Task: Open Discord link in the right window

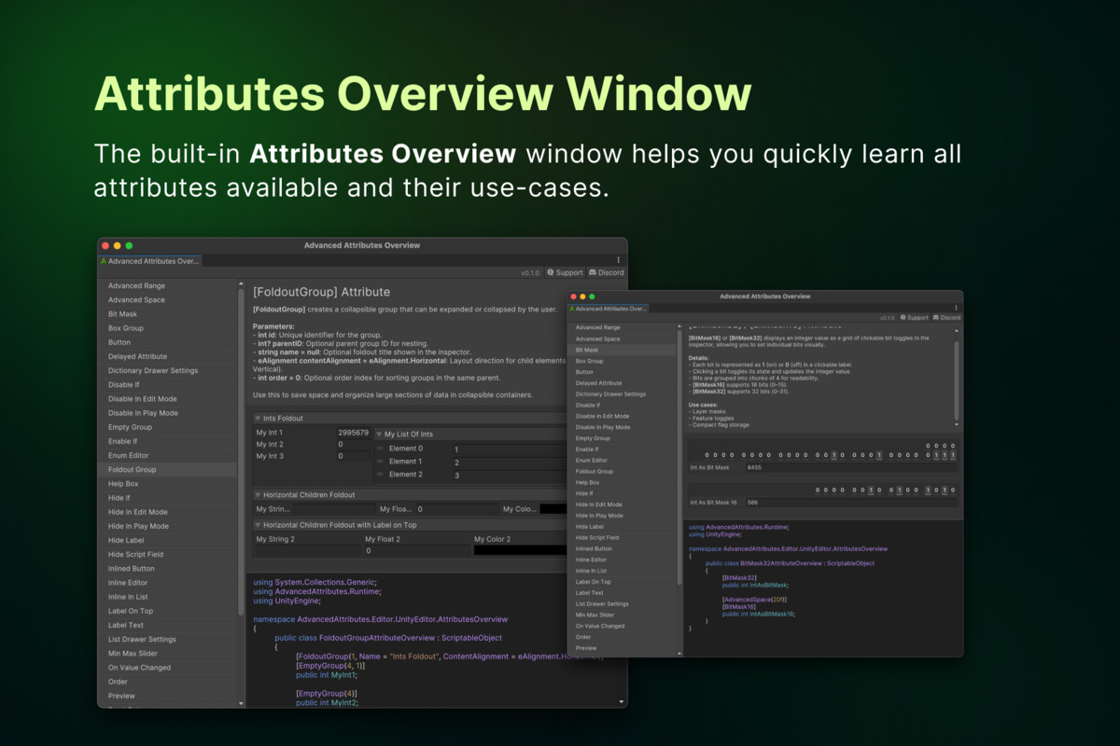Action: click(945, 318)
